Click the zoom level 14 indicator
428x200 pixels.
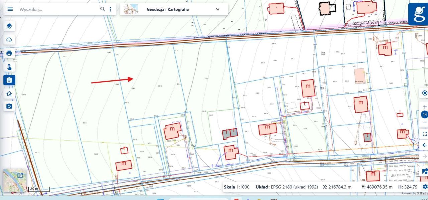coord(425,115)
